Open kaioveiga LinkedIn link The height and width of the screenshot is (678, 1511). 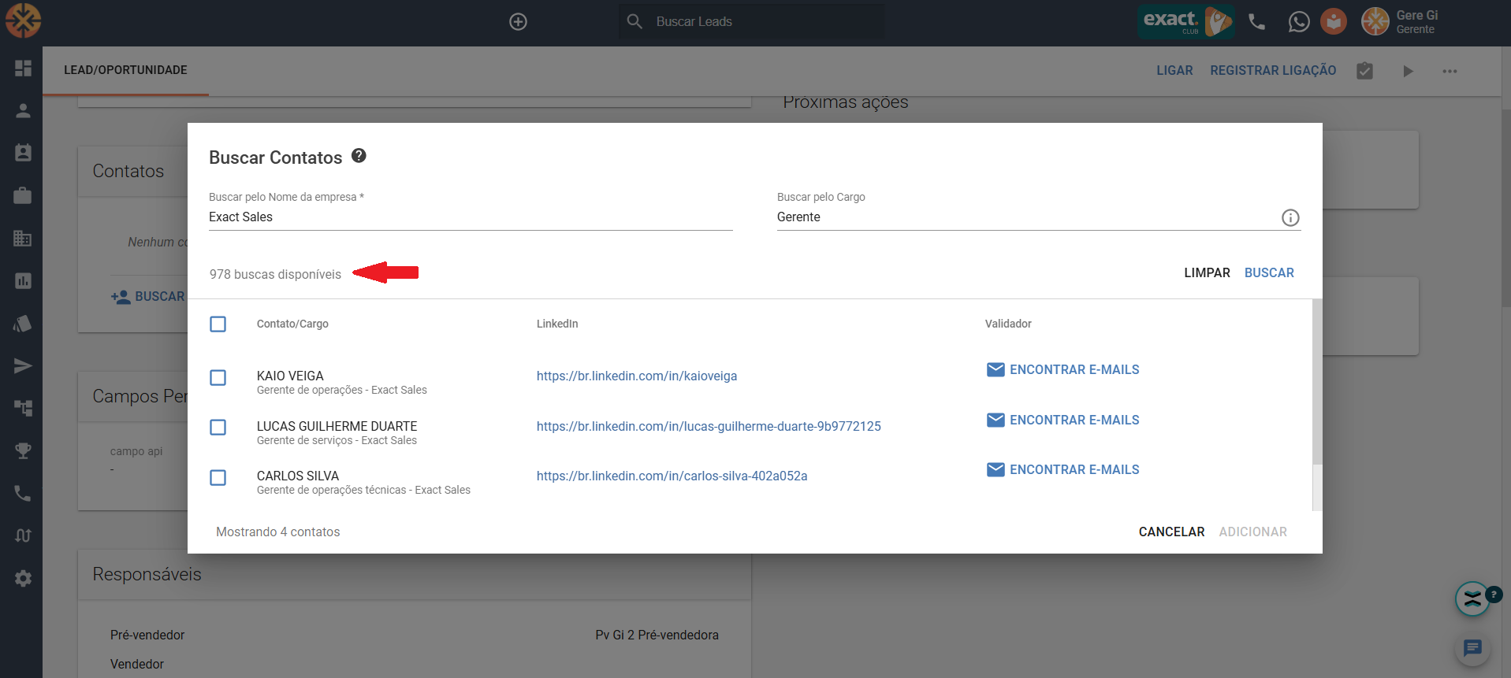[637, 376]
